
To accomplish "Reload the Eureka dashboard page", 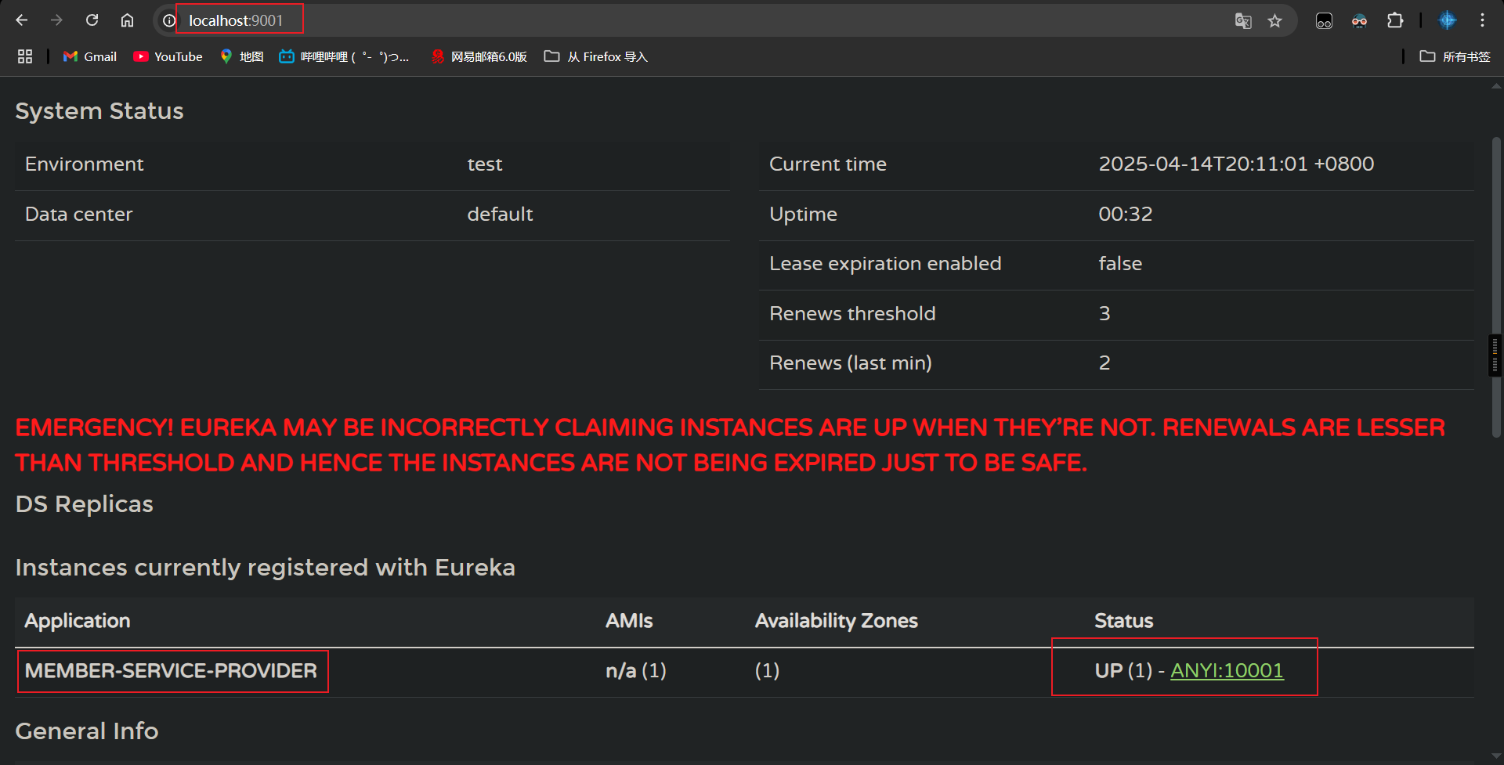I will point(92,20).
